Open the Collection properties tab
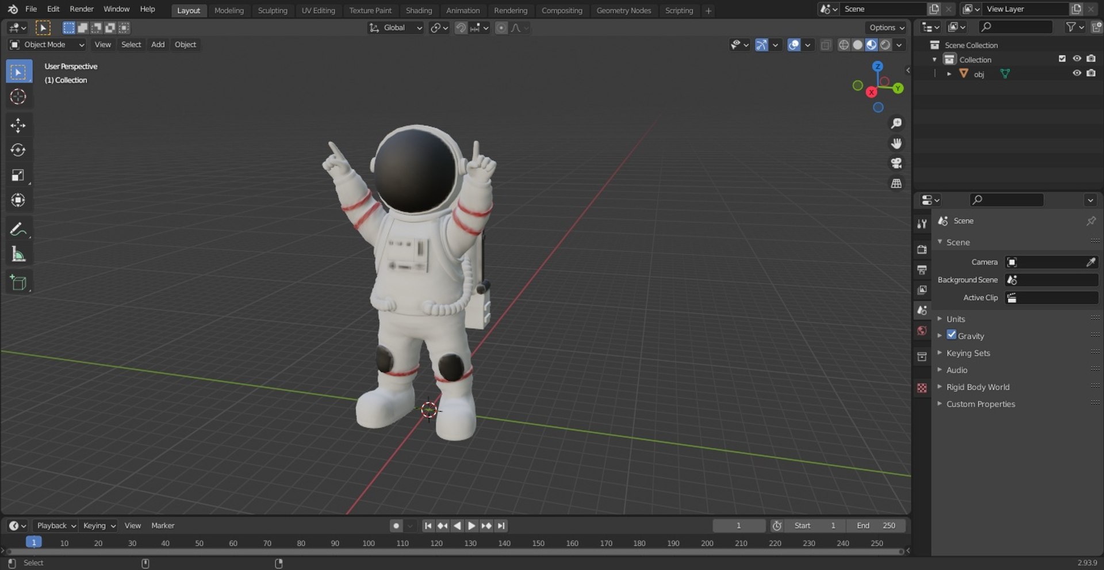This screenshot has height=570, width=1104. click(x=922, y=357)
